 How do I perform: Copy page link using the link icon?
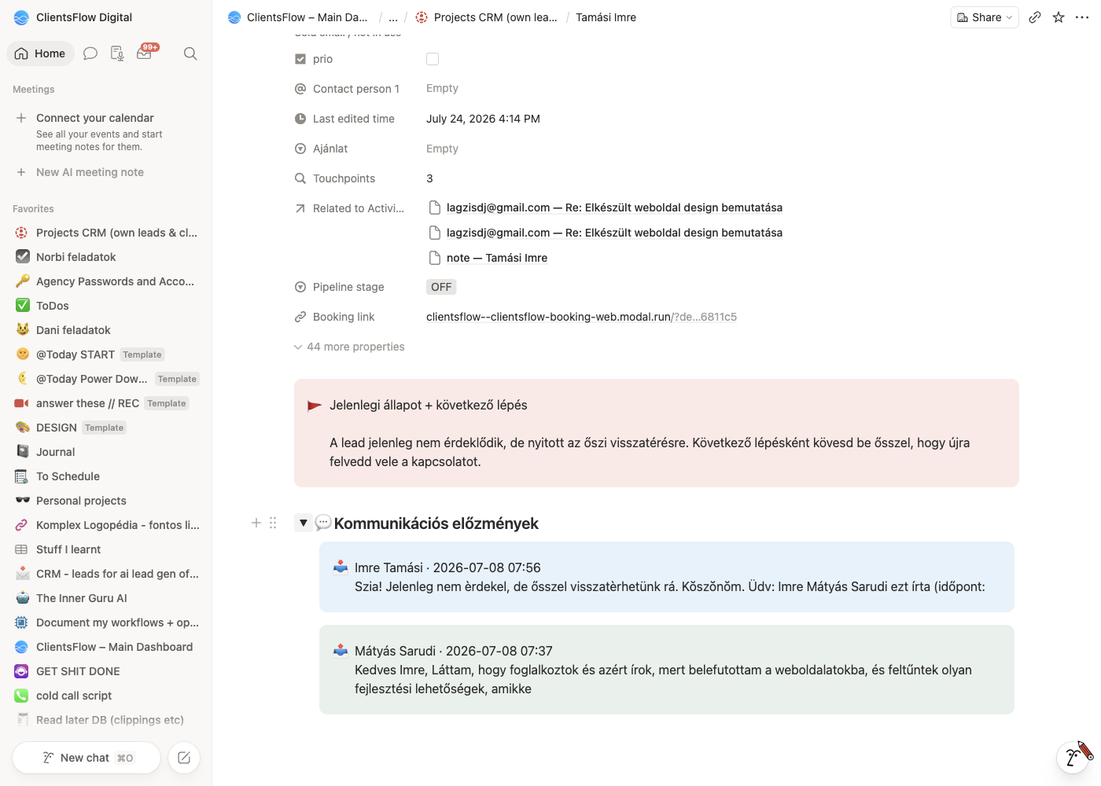pos(1035,17)
